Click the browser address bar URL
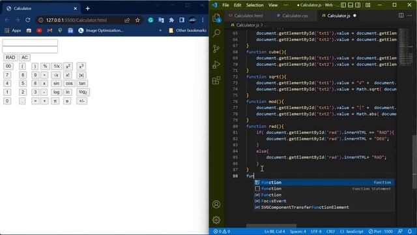This screenshot has width=417, height=235. pyautogui.click(x=76, y=20)
